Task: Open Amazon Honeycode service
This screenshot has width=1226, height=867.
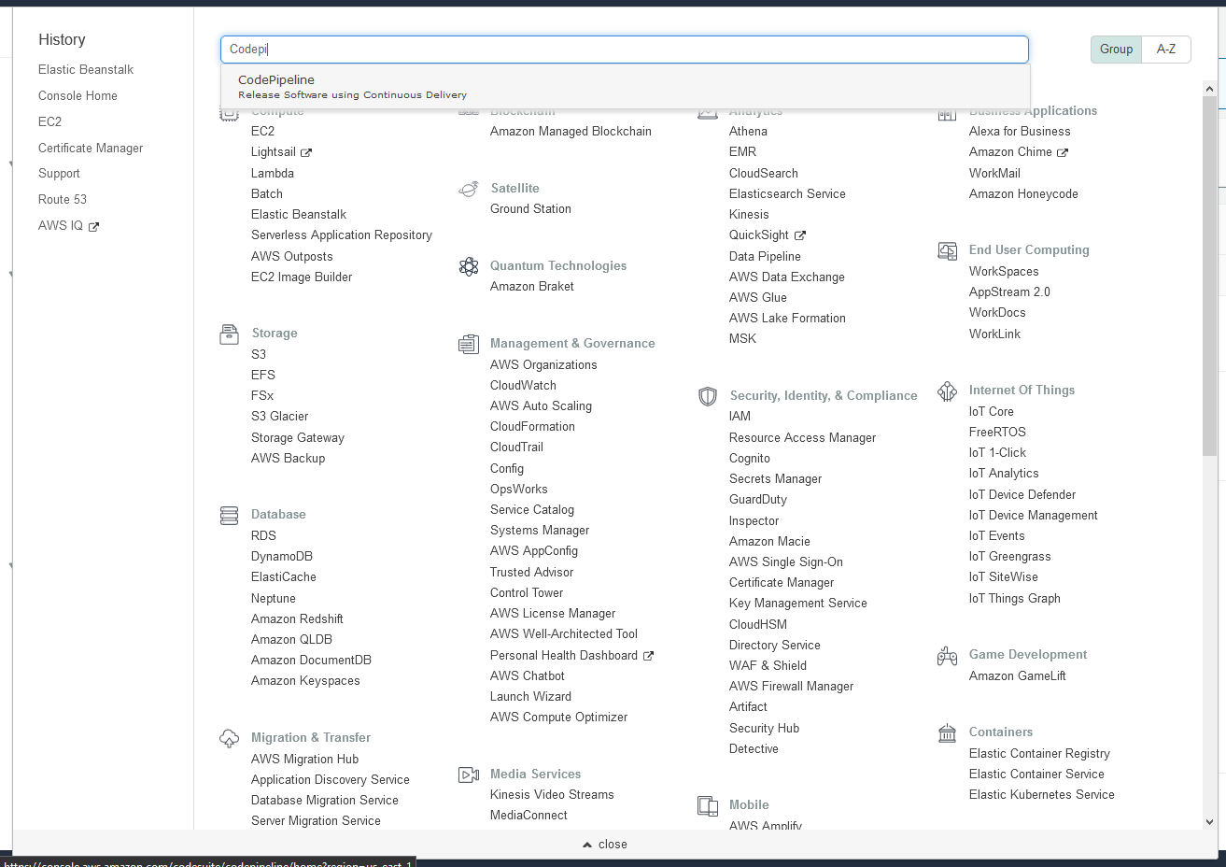Action: [1023, 194]
